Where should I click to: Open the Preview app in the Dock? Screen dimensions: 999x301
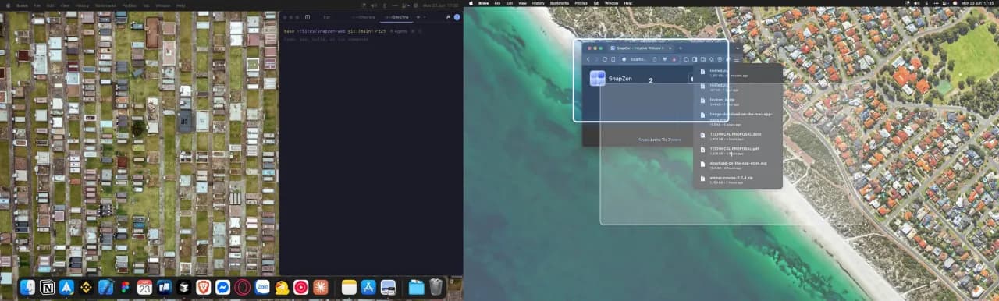pos(388,287)
